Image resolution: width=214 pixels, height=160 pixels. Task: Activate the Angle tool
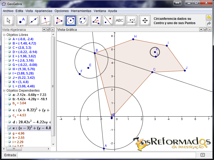click(96, 20)
